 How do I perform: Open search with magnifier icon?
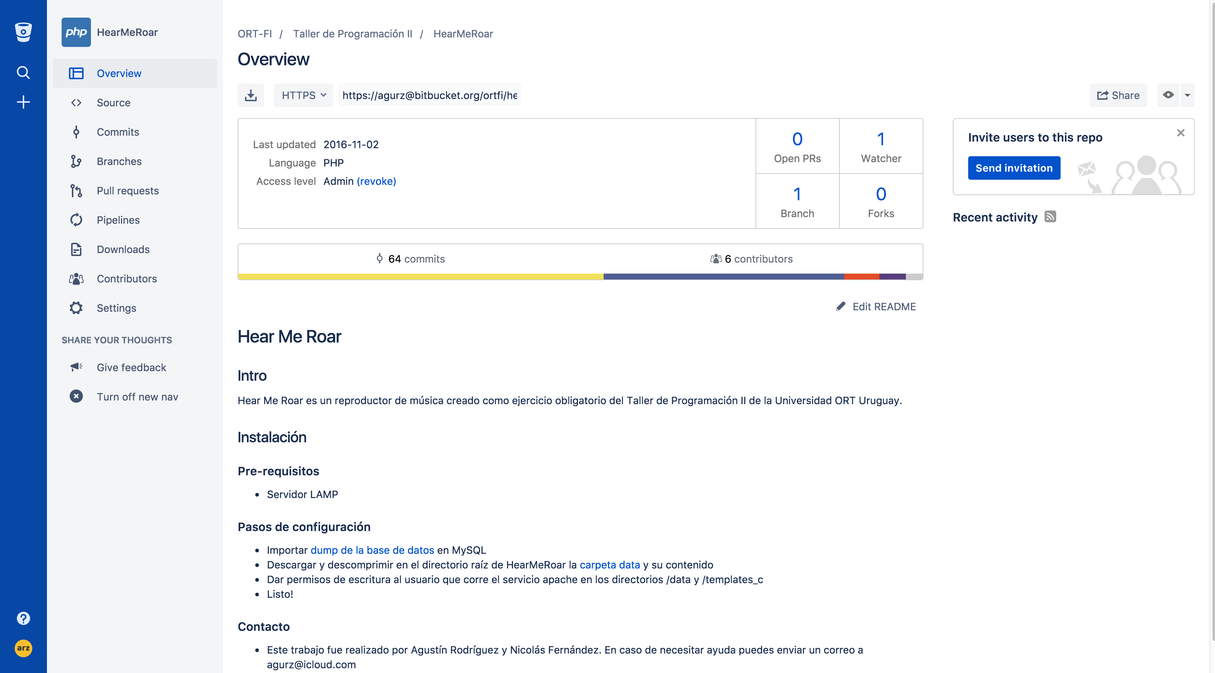tap(23, 73)
